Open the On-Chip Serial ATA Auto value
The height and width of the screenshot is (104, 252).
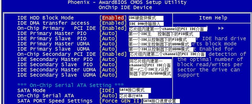tap(108, 96)
